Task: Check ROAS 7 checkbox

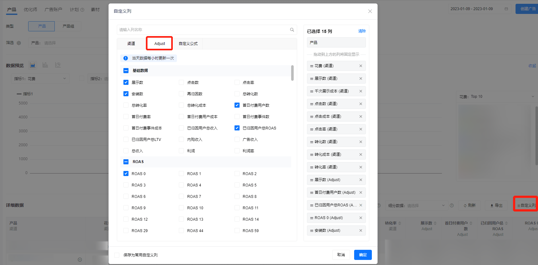Action: click(x=181, y=196)
